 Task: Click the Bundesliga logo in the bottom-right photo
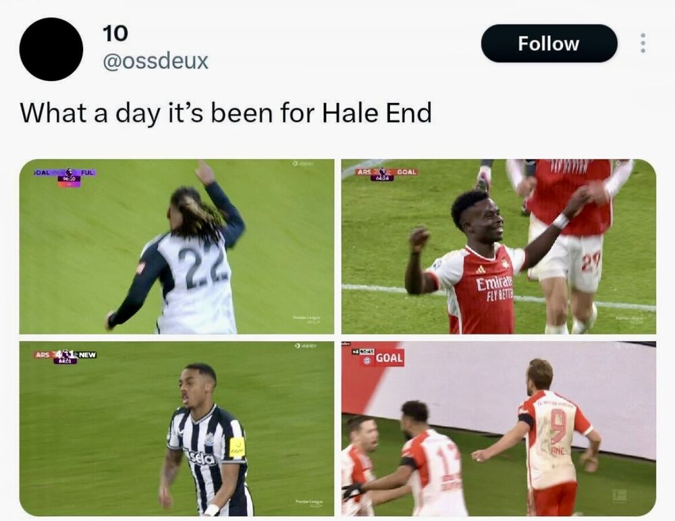620,495
